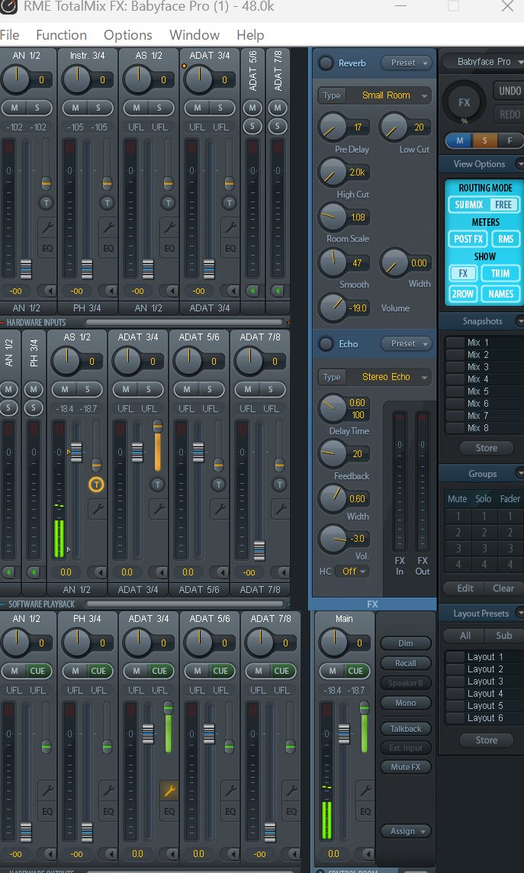The width and height of the screenshot is (524, 873).
Task: Expand narrow Software Playback PH 3/4 via green arrow
Action: [x=34, y=572]
